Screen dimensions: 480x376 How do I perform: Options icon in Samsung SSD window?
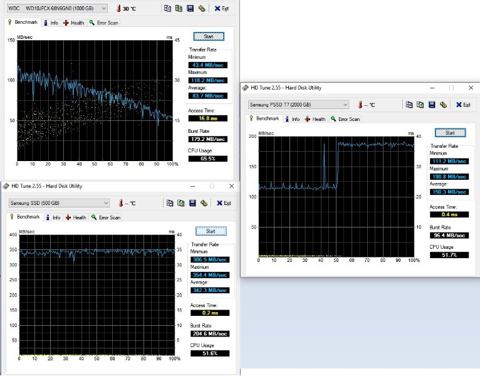[204, 203]
